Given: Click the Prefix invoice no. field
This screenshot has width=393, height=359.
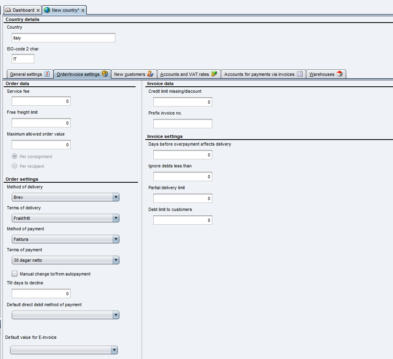Looking at the screenshot, I should (182, 124).
